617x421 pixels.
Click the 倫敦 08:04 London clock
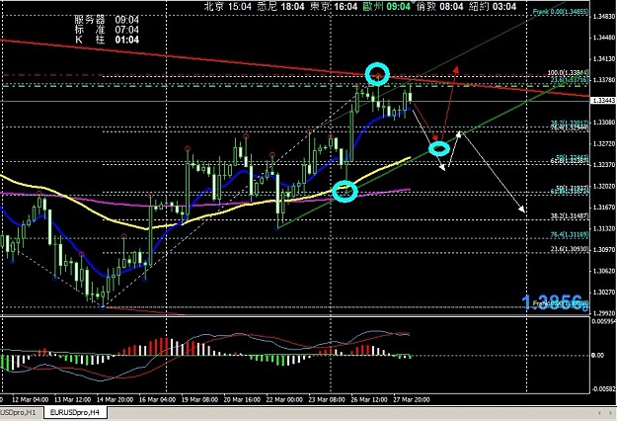(x=440, y=6)
